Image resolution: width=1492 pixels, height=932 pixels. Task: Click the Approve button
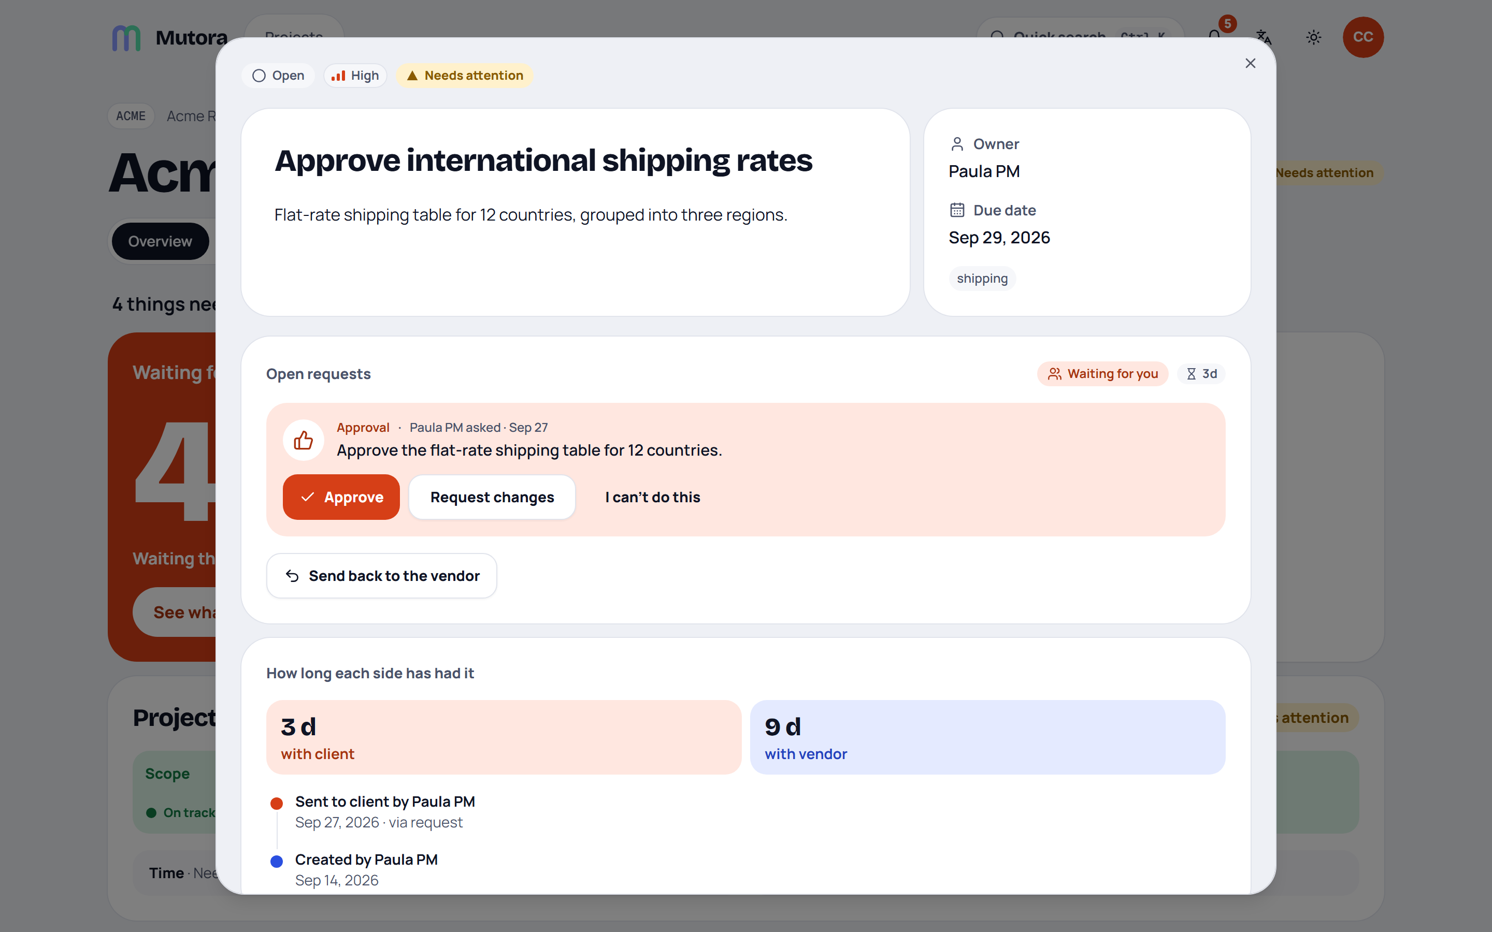point(341,497)
